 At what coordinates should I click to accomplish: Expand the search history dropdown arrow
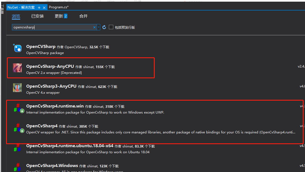[99, 27]
